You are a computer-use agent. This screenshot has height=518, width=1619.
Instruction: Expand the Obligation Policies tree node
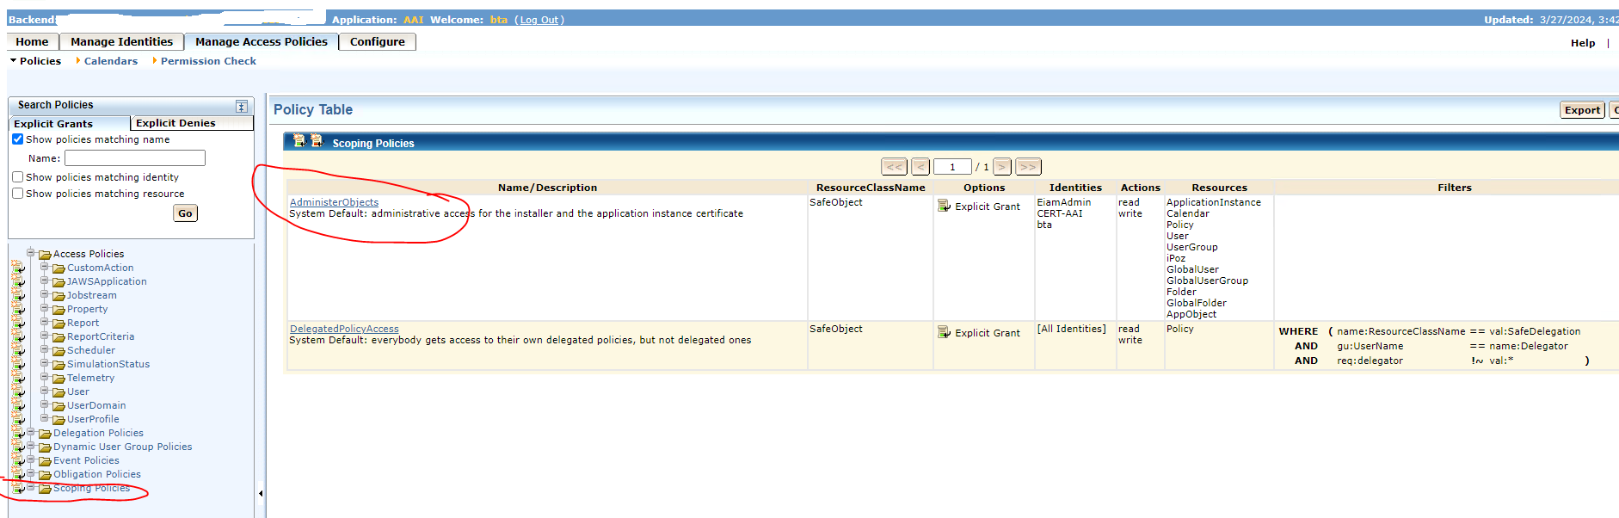[x=31, y=473]
